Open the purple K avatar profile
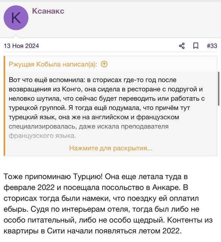Image resolution: width=221 pixels, height=242 pixels. tap(16, 18)
